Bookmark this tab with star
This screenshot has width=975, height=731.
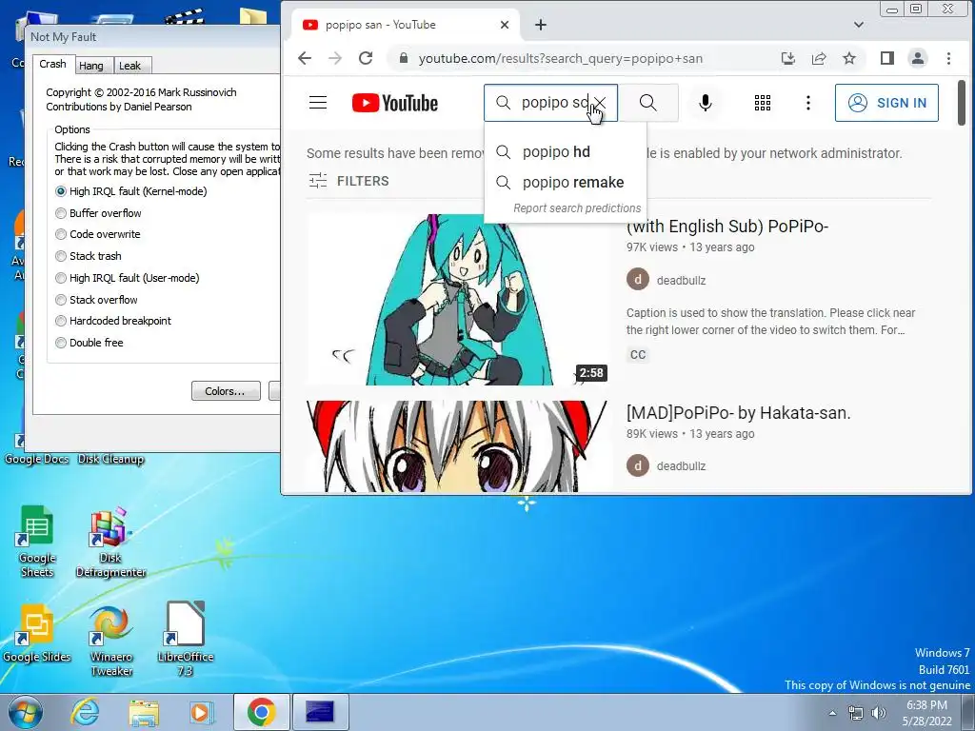pos(849,58)
